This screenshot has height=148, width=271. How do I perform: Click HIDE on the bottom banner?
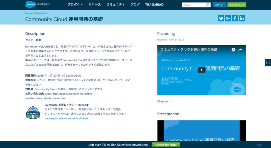[259, 145]
